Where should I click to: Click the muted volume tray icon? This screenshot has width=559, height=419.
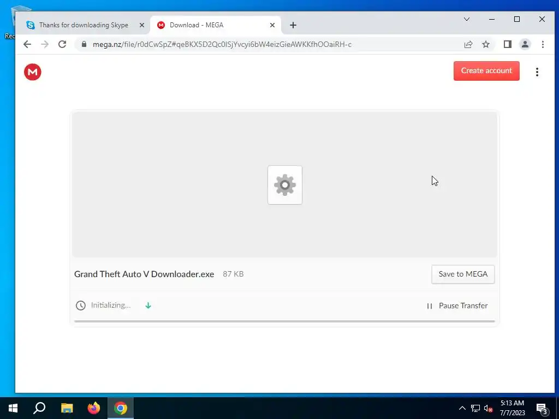pos(489,408)
